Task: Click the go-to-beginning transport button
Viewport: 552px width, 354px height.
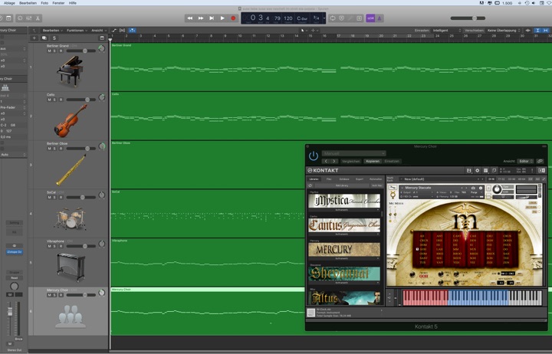Action: pyautogui.click(x=212, y=18)
